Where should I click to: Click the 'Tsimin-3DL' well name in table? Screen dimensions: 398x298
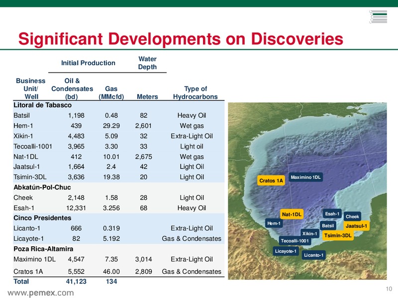pos(30,177)
